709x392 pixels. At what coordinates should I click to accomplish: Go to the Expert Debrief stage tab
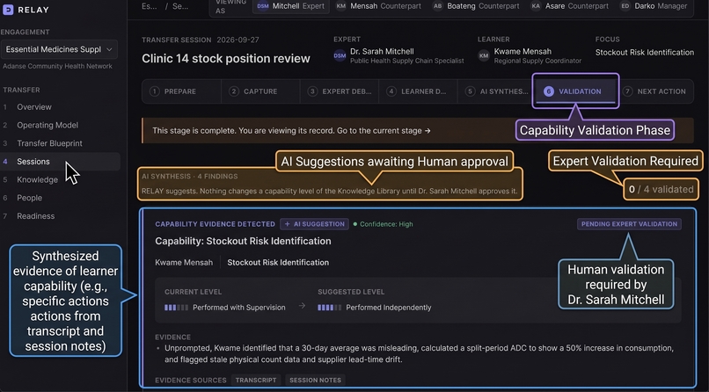point(340,91)
